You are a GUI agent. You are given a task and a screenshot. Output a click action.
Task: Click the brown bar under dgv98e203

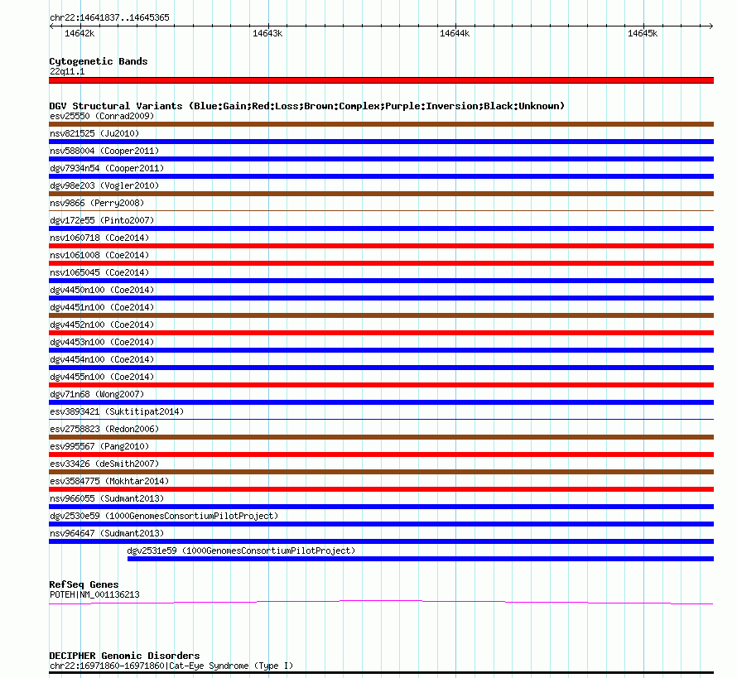(x=381, y=194)
